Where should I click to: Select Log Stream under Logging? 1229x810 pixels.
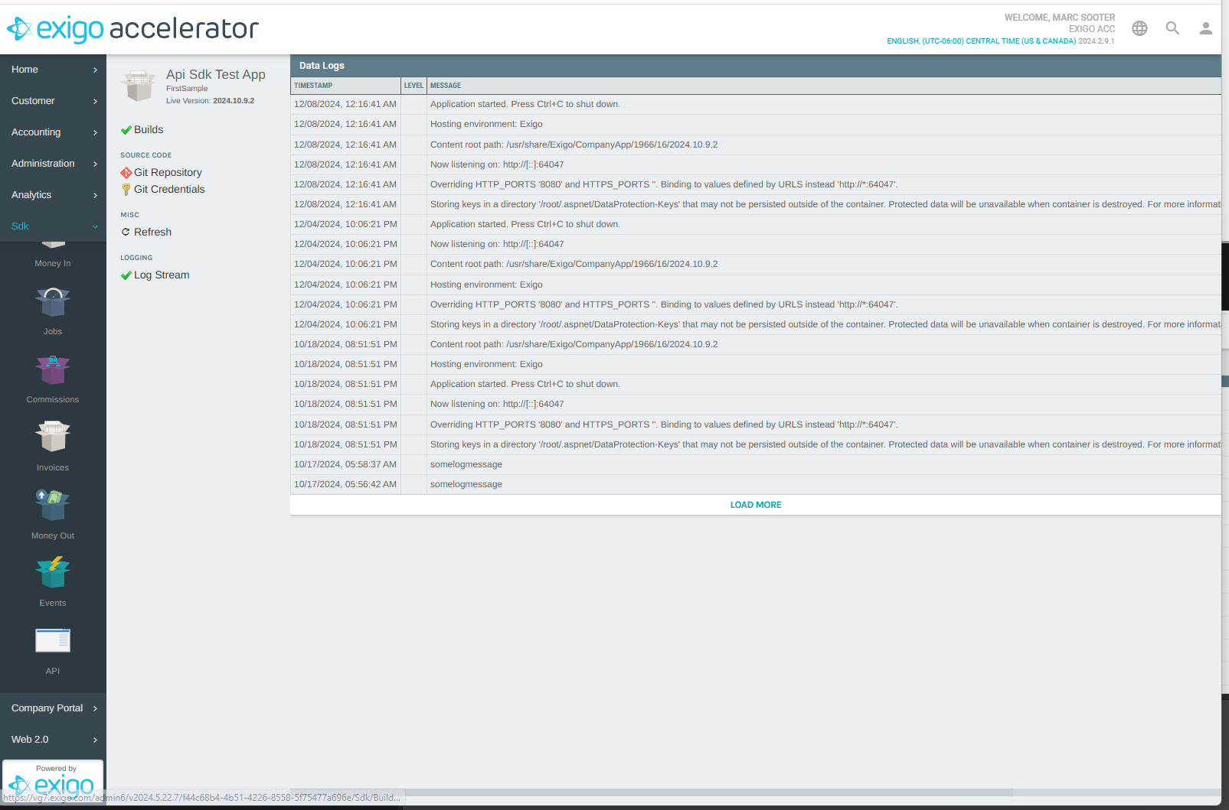[161, 275]
